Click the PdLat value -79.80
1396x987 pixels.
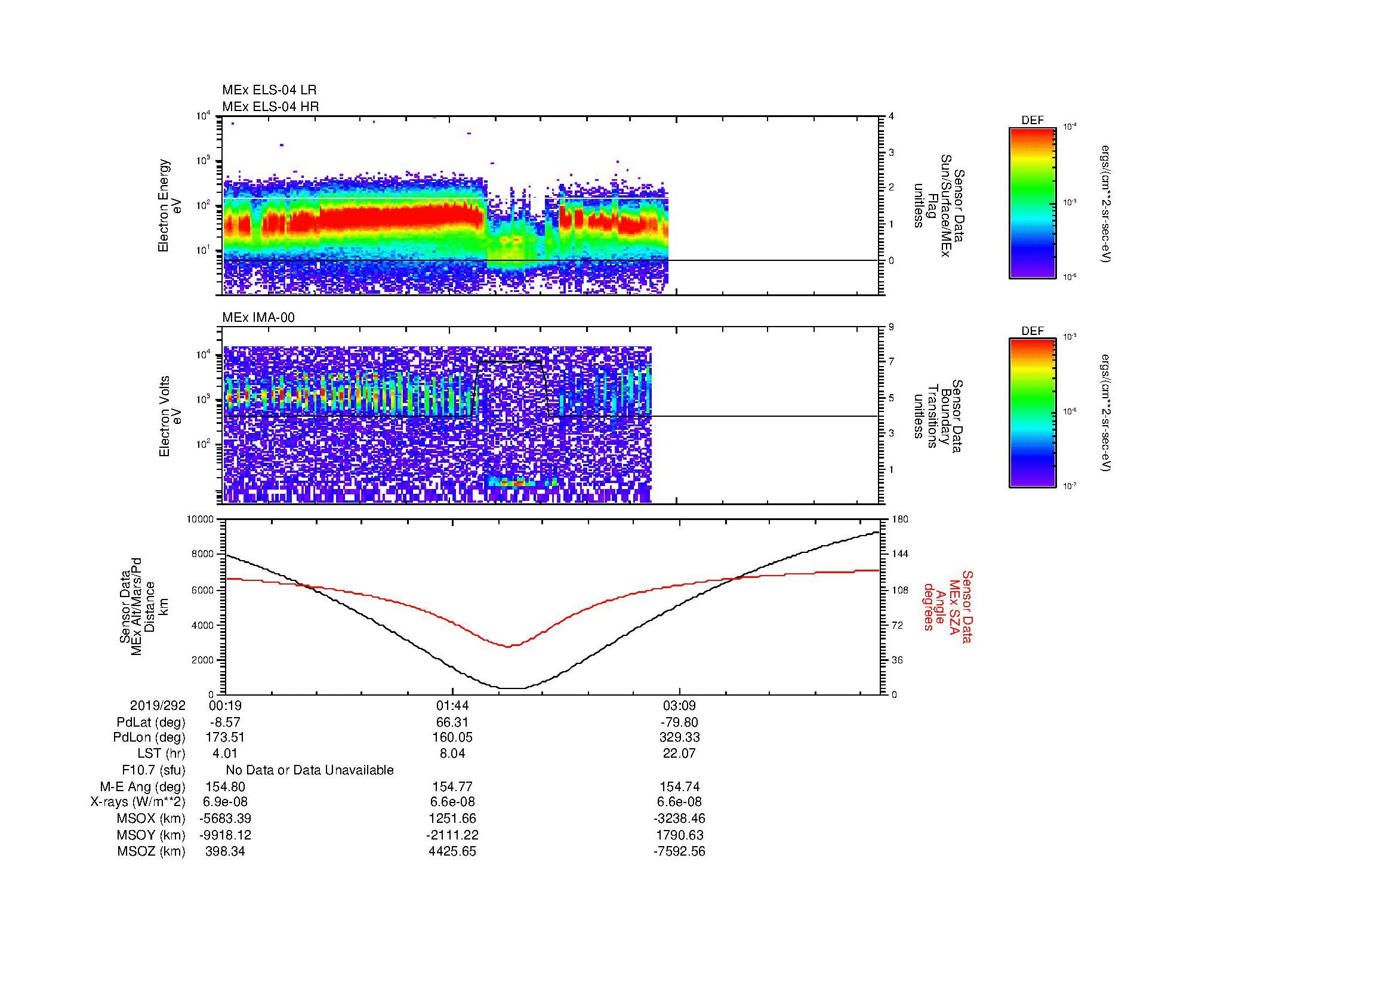click(x=679, y=722)
